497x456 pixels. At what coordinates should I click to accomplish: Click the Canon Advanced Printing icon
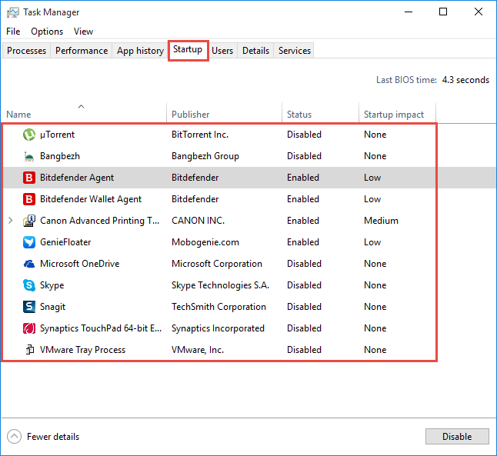pyautogui.click(x=29, y=221)
